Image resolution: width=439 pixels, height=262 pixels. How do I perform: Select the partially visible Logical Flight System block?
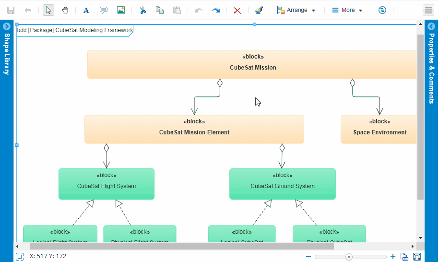tap(60, 234)
